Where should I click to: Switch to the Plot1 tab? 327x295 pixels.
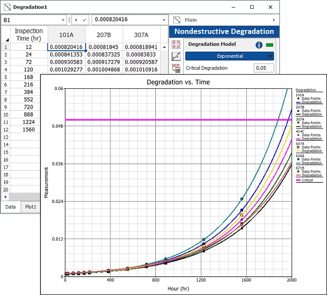(x=31, y=207)
